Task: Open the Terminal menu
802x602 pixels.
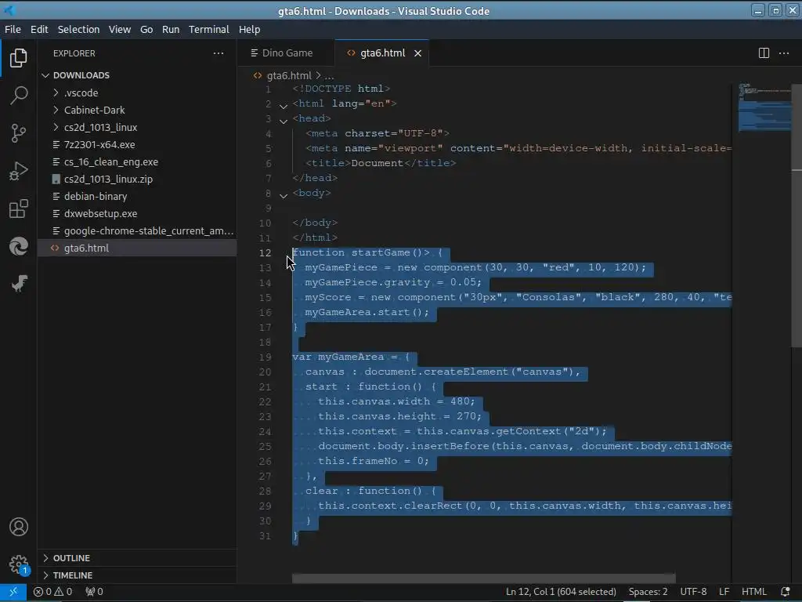Action: point(208,29)
